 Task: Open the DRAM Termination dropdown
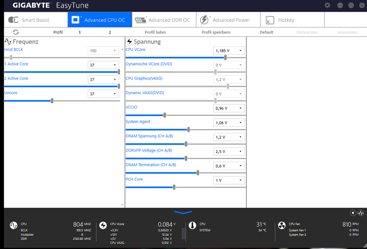[229, 166]
